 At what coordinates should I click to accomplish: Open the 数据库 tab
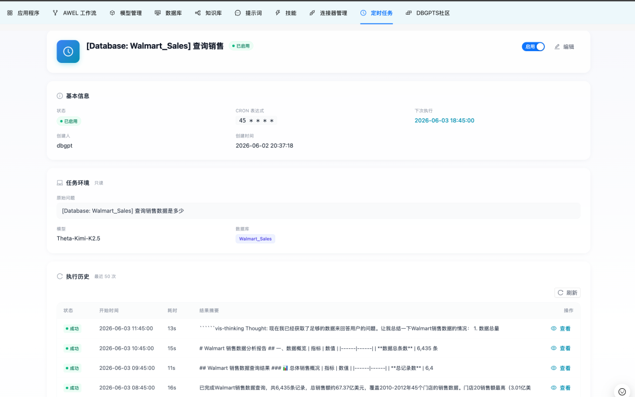point(168,13)
